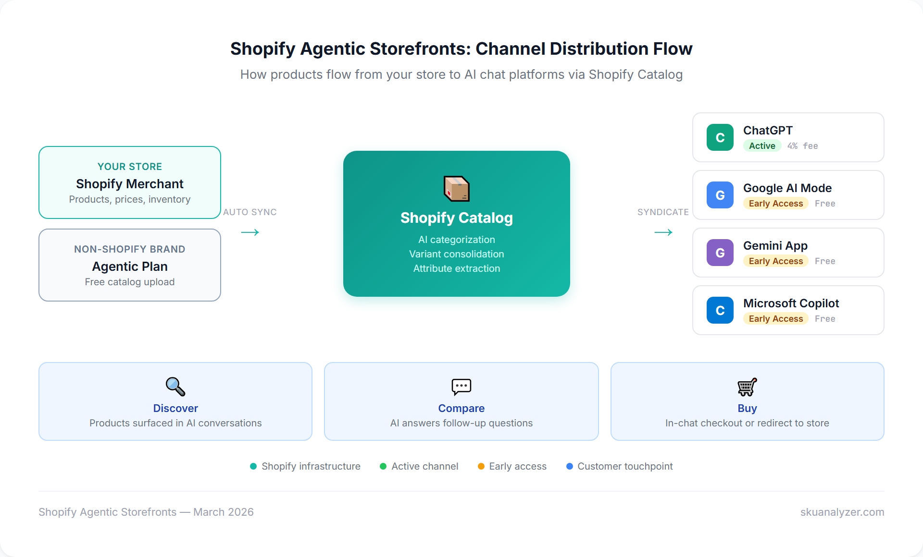Toggle Early Access badge on Microsoft Copilot
This screenshot has height=557, width=923.
[x=775, y=318]
